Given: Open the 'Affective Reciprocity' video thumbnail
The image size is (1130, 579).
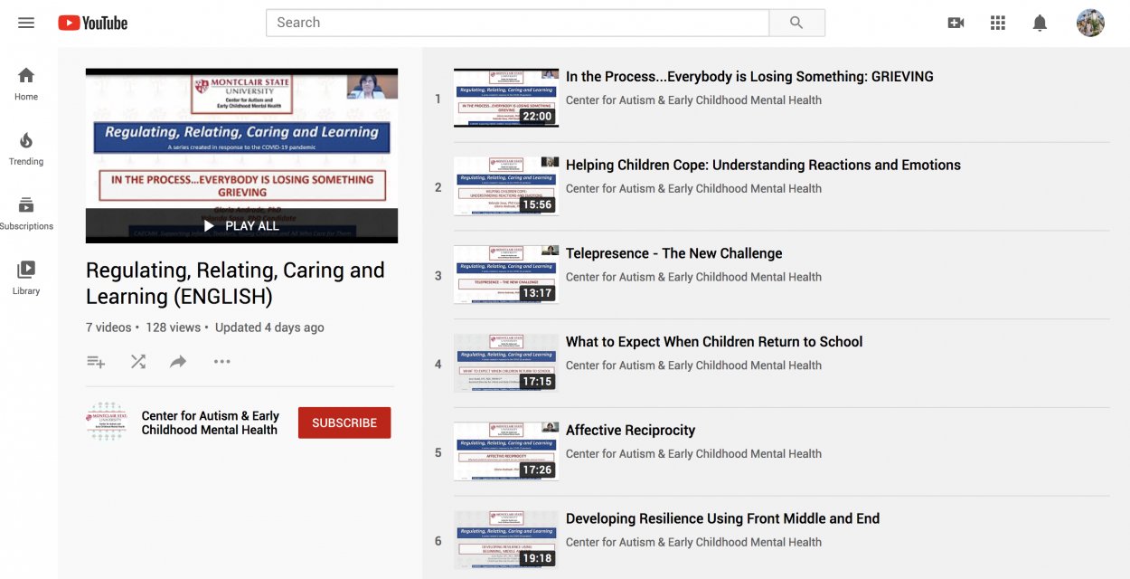Looking at the screenshot, I should pos(505,451).
